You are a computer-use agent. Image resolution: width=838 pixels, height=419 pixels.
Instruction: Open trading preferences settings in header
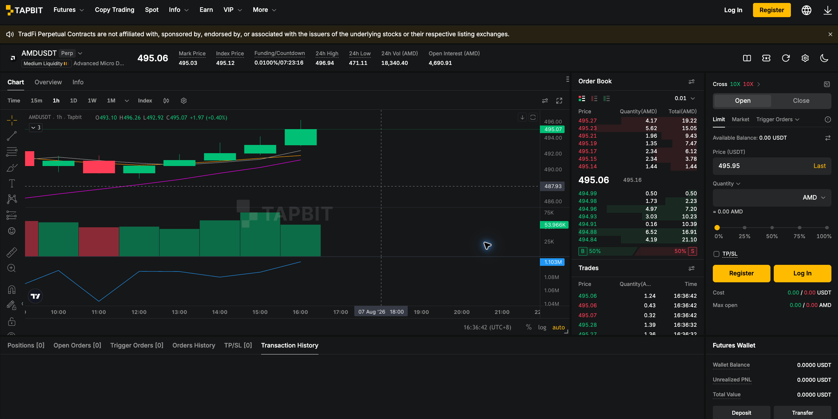[x=805, y=58]
